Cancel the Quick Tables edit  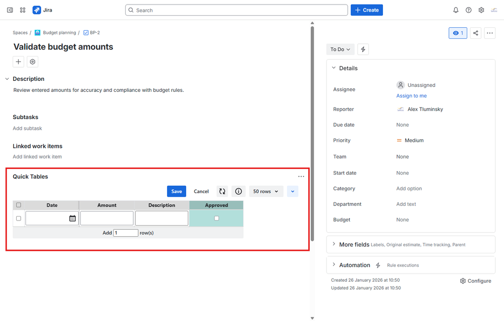coord(201,191)
